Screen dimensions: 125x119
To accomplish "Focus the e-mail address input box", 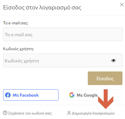I will tap(63, 34).
